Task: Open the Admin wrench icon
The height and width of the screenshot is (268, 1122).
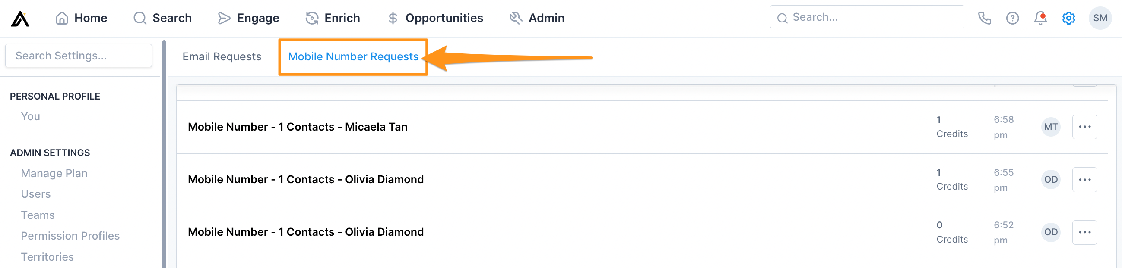Action: coord(515,18)
